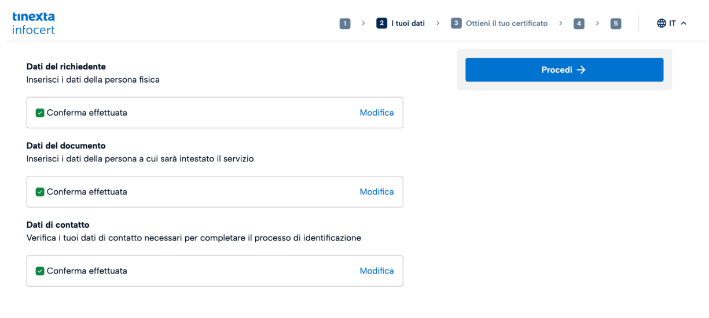The width and height of the screenshot is (709, 318).
Task: Expand the IT language dropdown chevron
Action: (x=684, y=24)
